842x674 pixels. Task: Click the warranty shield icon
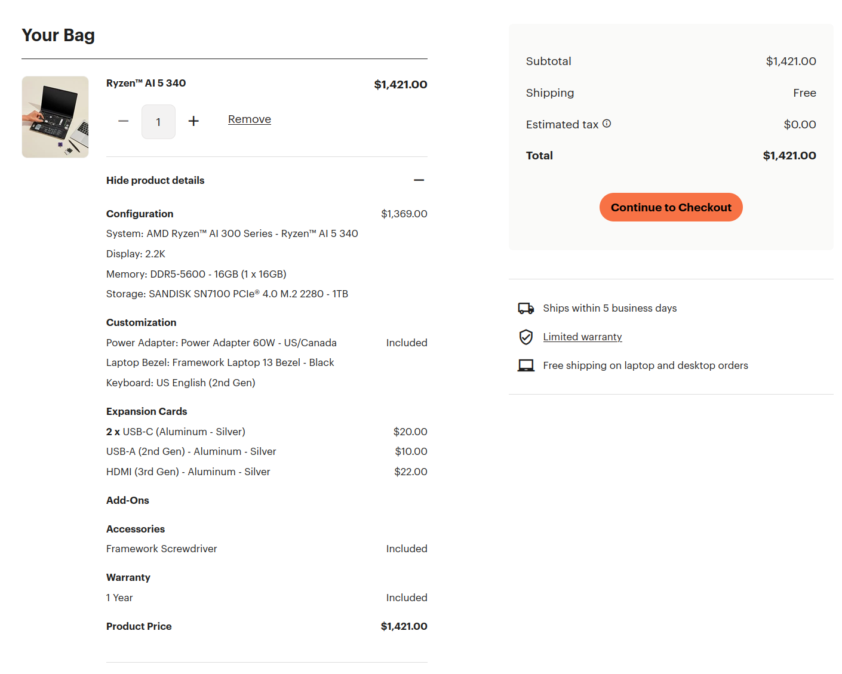coord(526,337)
